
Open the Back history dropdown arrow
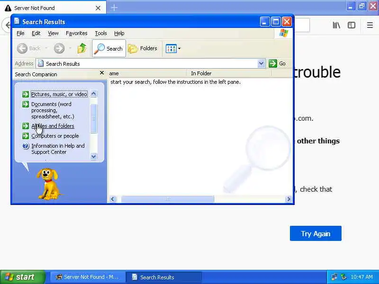pyautogui.click(x=46, y=48)
